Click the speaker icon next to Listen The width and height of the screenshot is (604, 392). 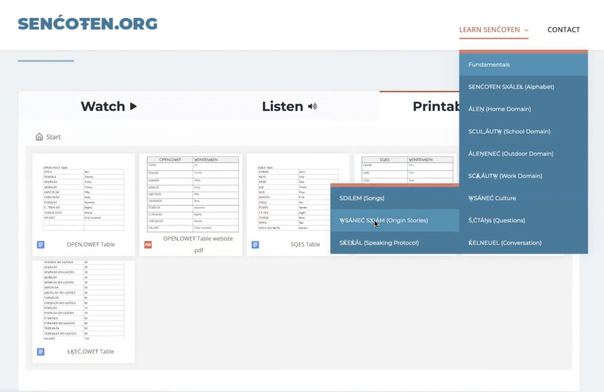point(312,106)
